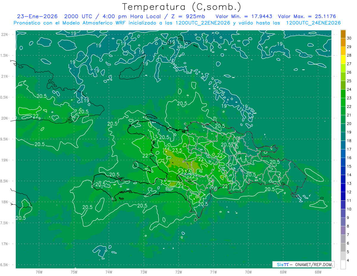
Task: Click the "70W" longitude axis label
Action: (x=248, y=272)
